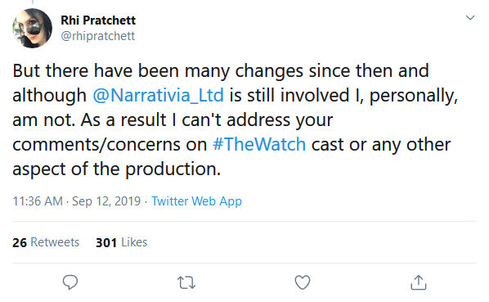View the 26 Retweets list
Viewport: 489px width, 302px height.
[46, 242]
